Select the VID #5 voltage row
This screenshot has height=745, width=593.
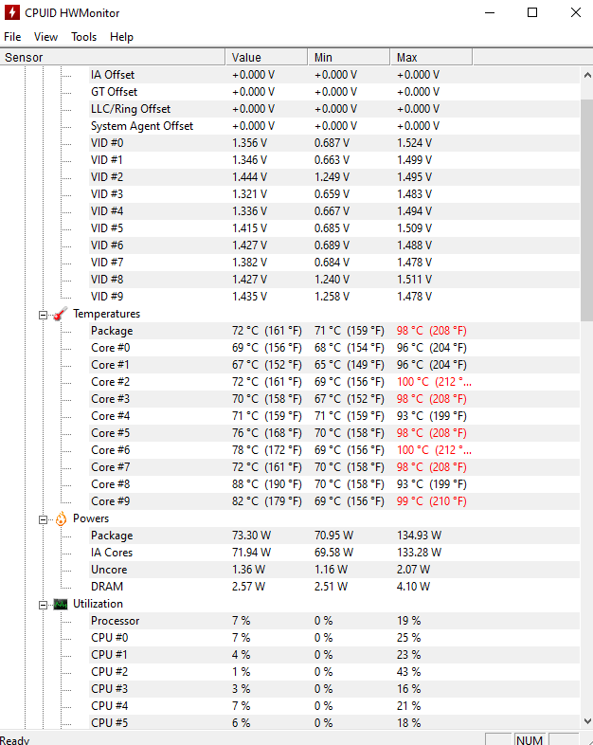pos(289,228)
